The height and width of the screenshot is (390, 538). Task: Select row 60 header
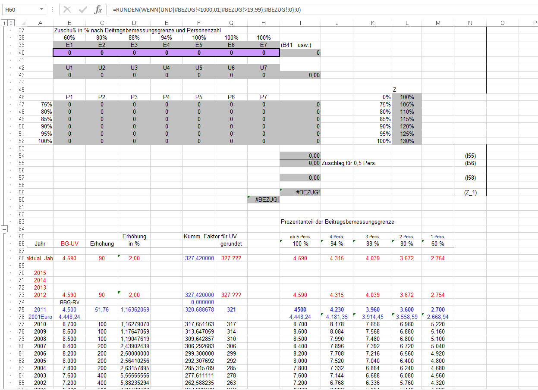point(21,200)
